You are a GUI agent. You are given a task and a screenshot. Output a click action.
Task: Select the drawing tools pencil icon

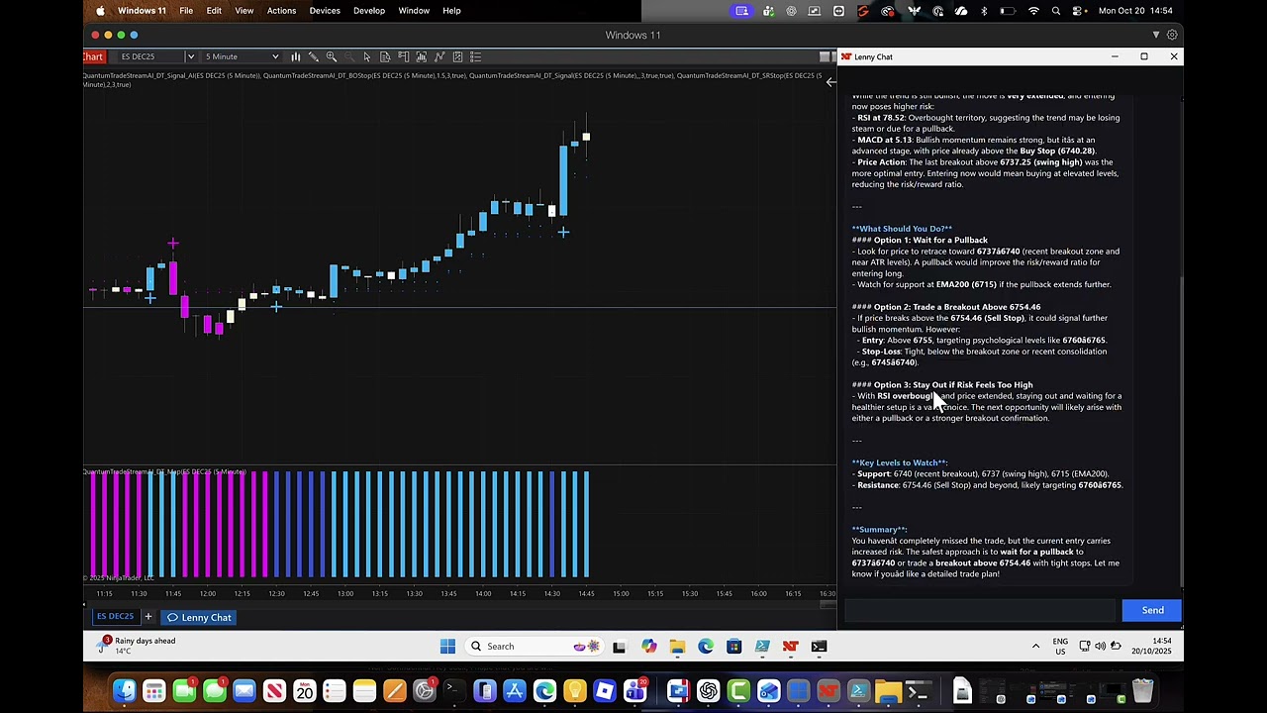pyautogui.click(x=313, y=56)
